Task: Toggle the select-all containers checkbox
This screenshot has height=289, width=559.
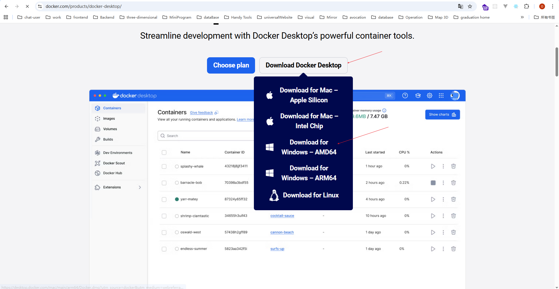Action: tap(164, 152)
